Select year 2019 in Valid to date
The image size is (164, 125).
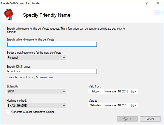click(125, 105)
